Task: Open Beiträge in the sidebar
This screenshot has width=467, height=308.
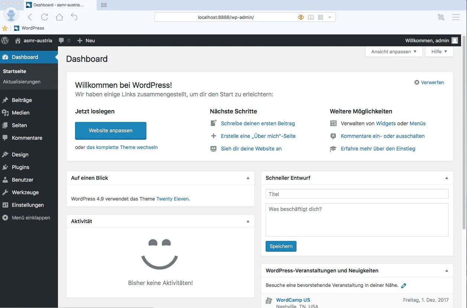Action: click(29, 100)
